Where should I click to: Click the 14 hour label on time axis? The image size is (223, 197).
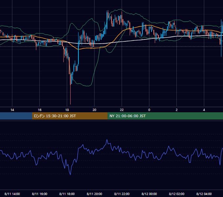click(x=12, y=110)
